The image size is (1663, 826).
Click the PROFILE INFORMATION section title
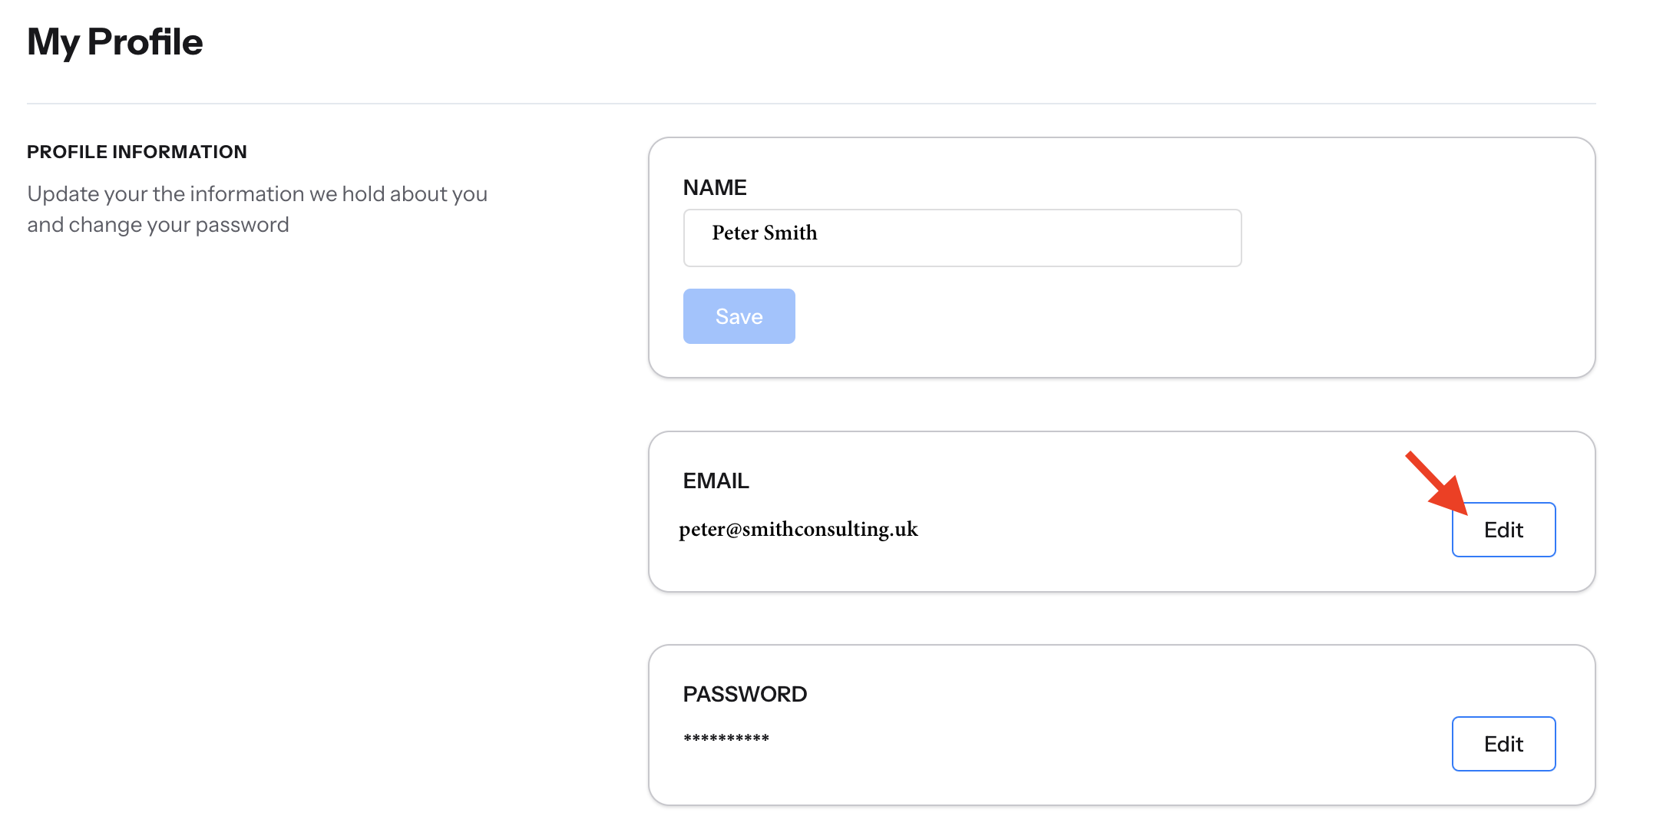tap(137, 152)
